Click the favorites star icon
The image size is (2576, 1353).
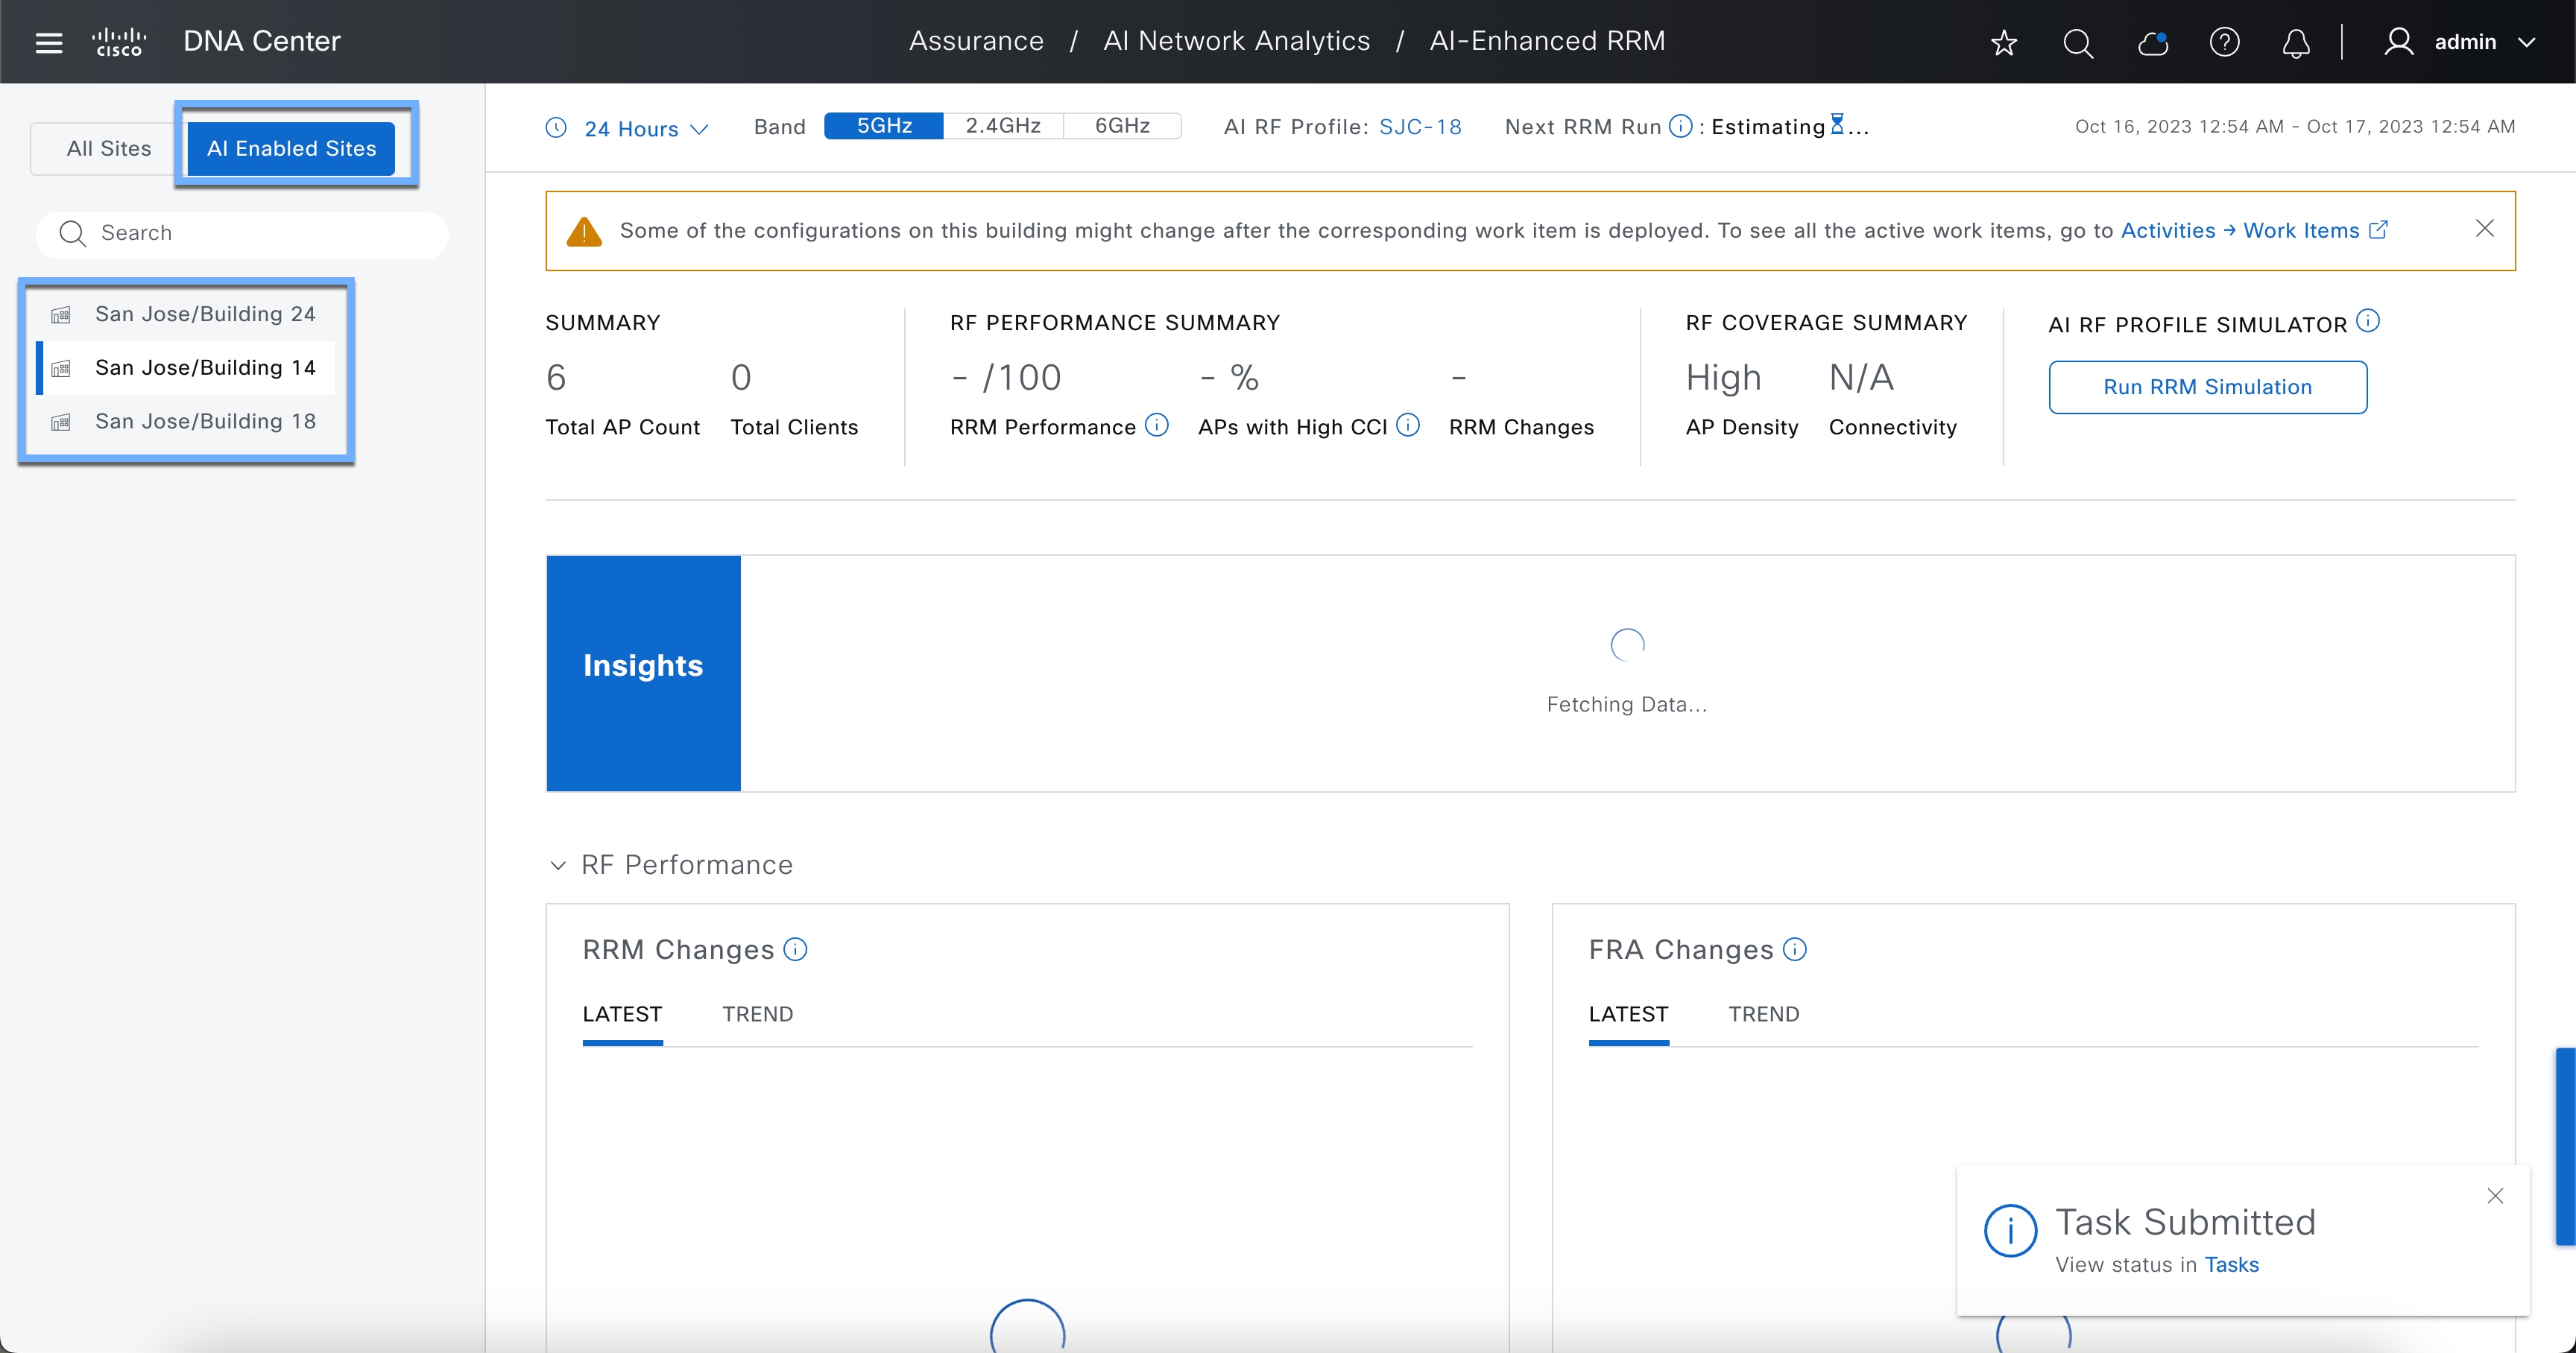(2003, 42)
